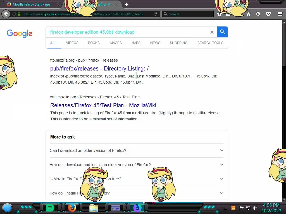Expand the "How do I install Firefox" question chevron
This screenshot has width=286, height=214.
click(x=221, y=193)
